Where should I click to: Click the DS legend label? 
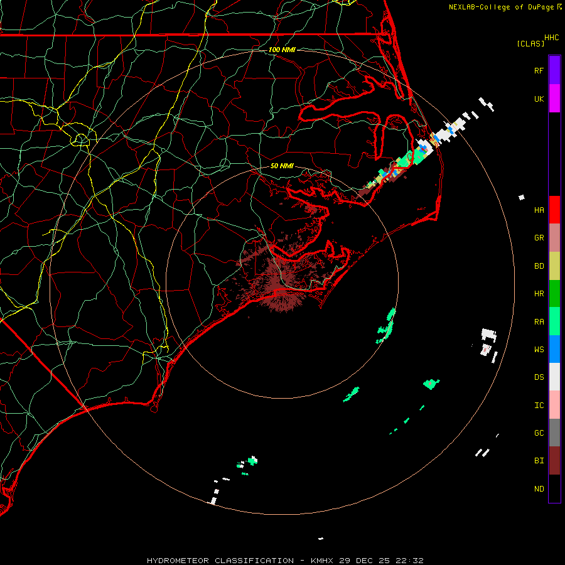click(x=539, y=377)
